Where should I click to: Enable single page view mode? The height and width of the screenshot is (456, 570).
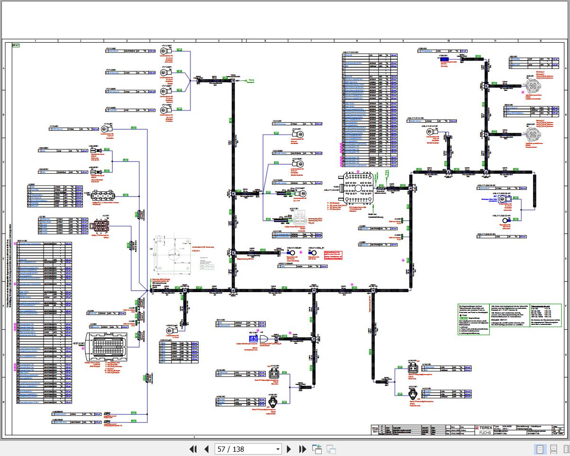[x=540, y=449]
